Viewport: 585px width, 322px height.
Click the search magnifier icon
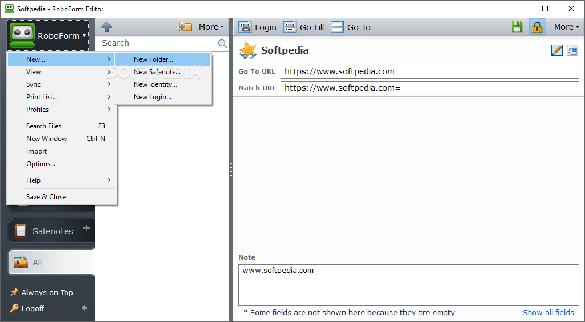click(222, 43)
